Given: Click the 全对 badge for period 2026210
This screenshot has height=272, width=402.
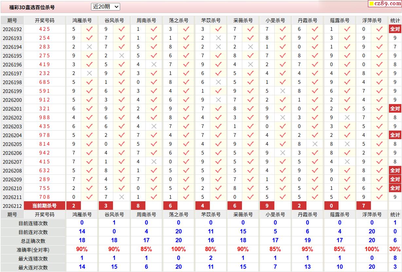Looking at the screenshot, I should pyautogui.click(x=395, y=188).
